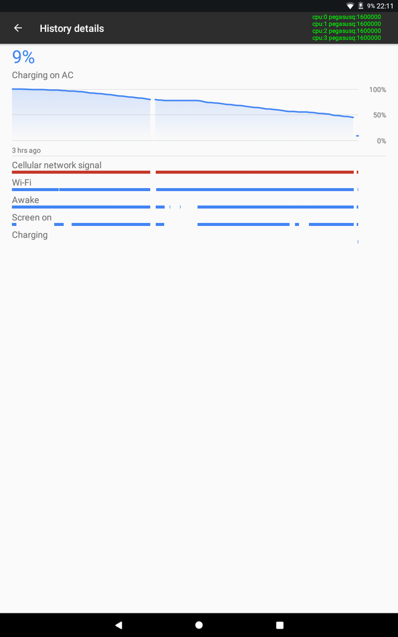The width and height of the screenshot is (398, 637).
Task: Tap the 50% graph axis label
Action: click(x=379, y=116)
